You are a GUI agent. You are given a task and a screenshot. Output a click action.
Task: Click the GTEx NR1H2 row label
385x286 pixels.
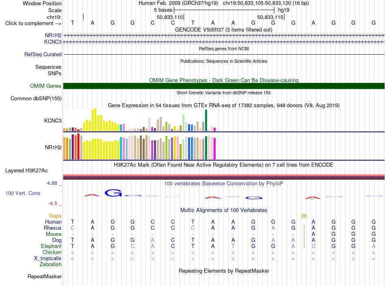point(53,147)
